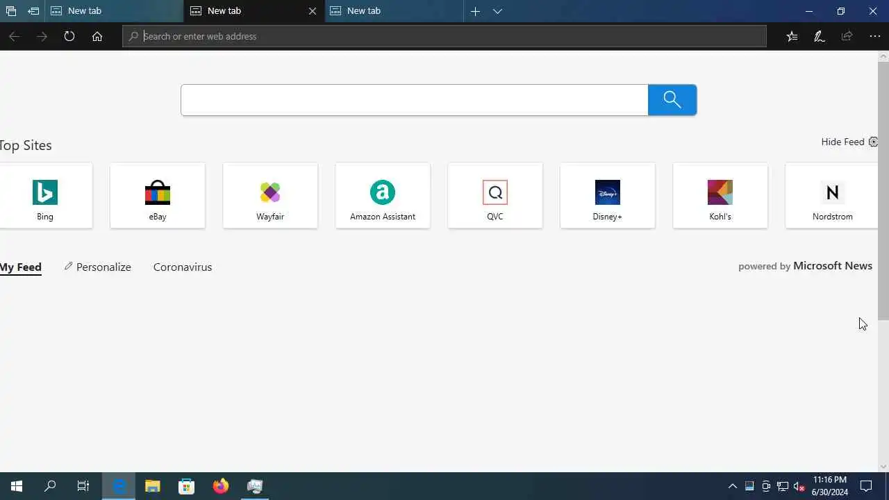Open Add notes pen icon
The image size is (889, 500).
point(820,36)
